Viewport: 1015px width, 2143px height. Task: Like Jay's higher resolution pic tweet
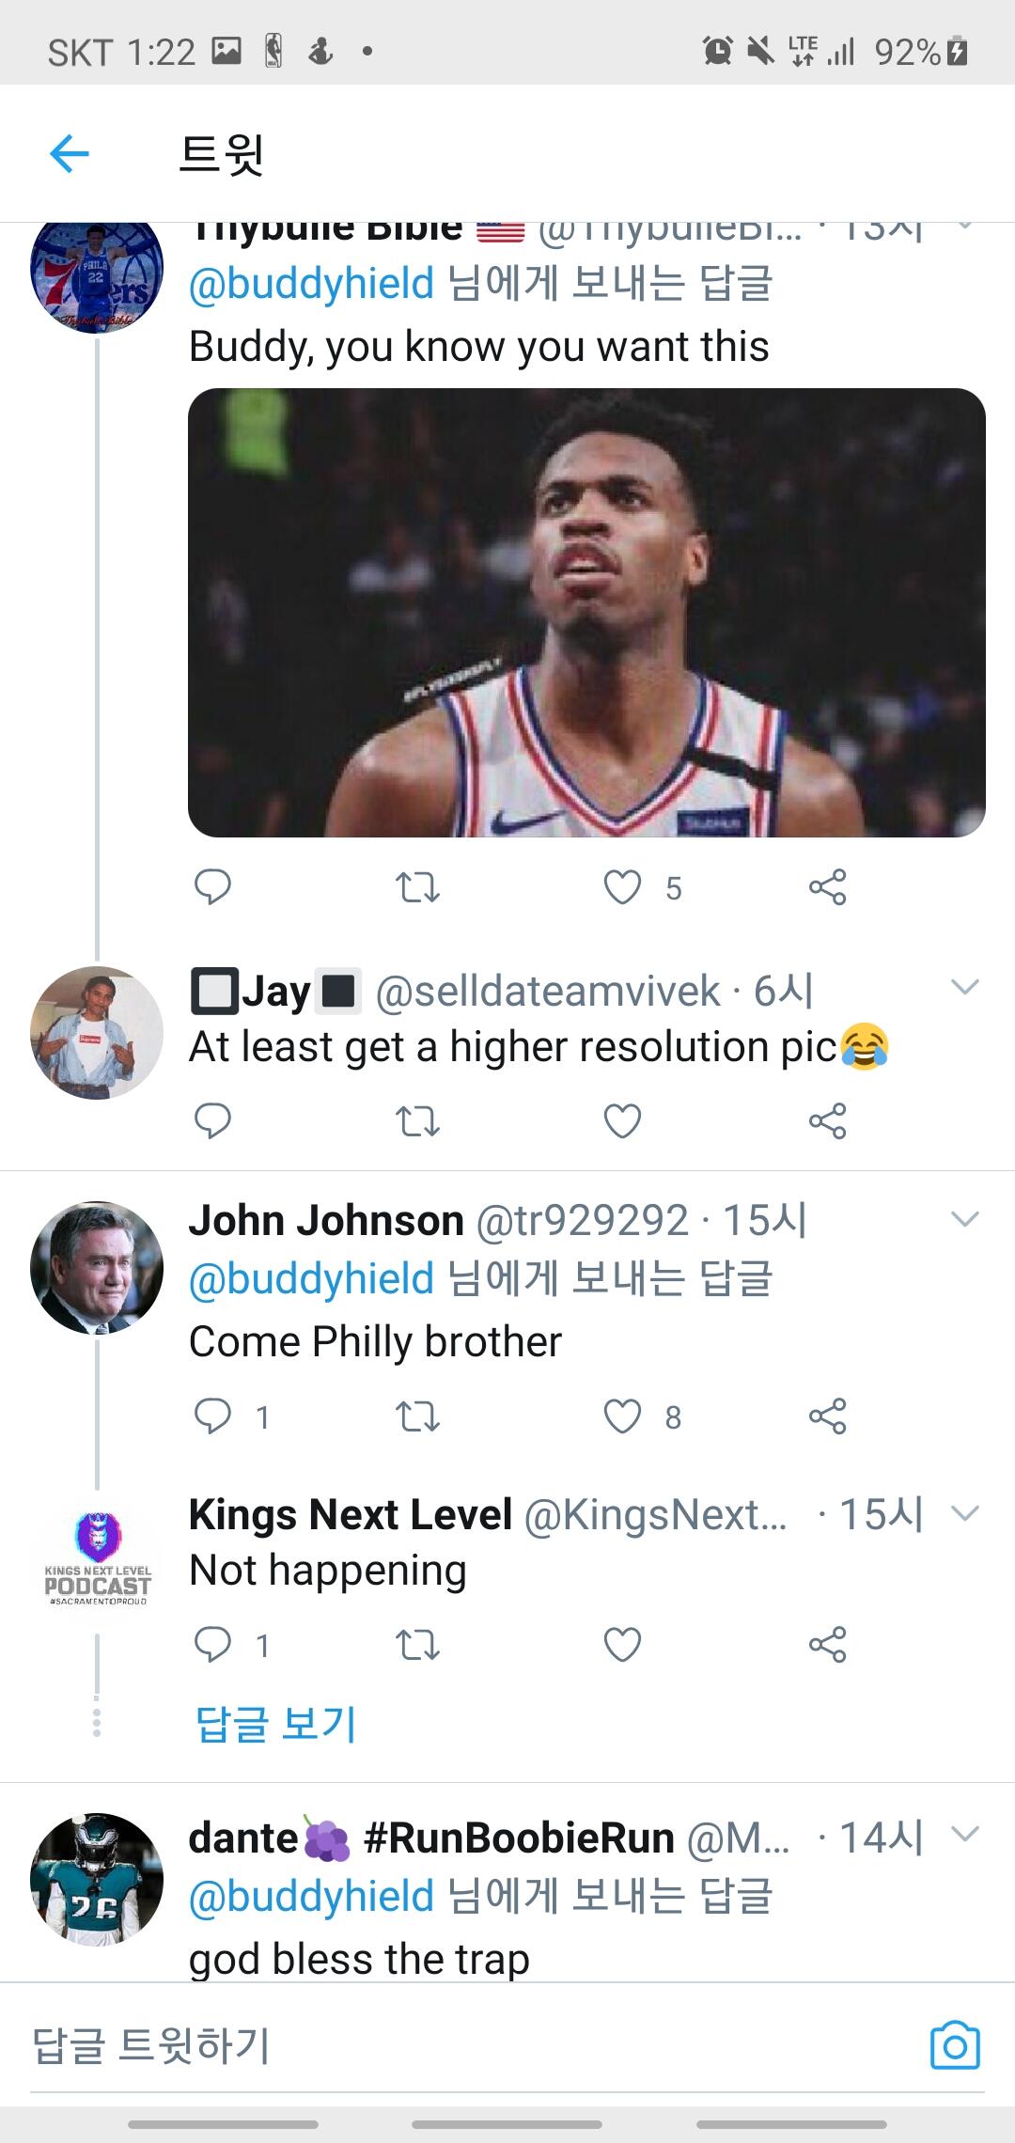622,1121
